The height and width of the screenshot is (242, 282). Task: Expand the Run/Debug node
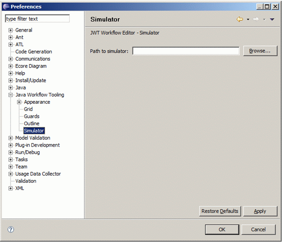pos(11,152)
